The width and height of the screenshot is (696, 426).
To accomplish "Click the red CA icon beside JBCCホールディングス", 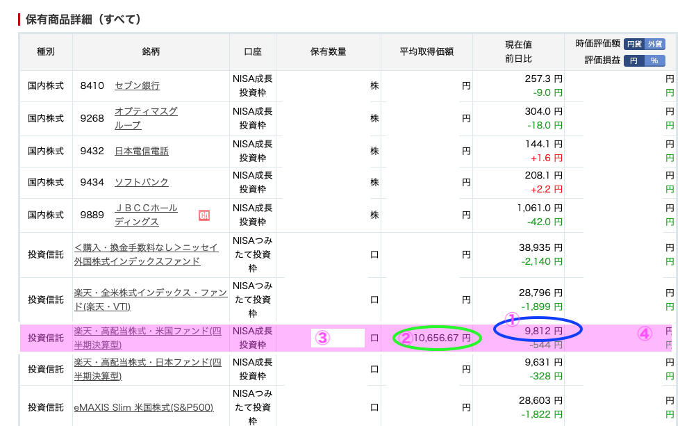I will (x=204, y=215).
